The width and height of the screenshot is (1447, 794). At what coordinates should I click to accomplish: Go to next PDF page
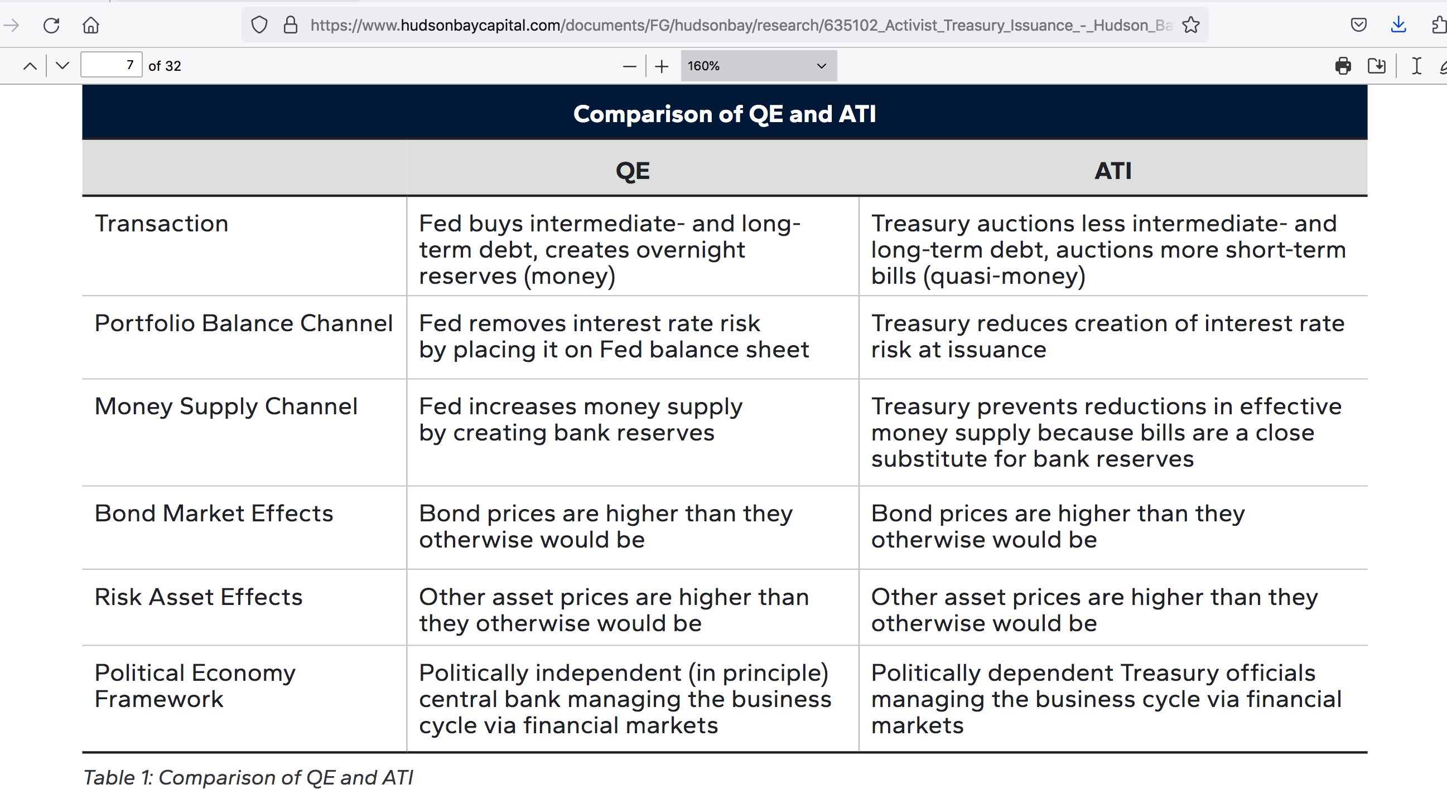point(62,66)
